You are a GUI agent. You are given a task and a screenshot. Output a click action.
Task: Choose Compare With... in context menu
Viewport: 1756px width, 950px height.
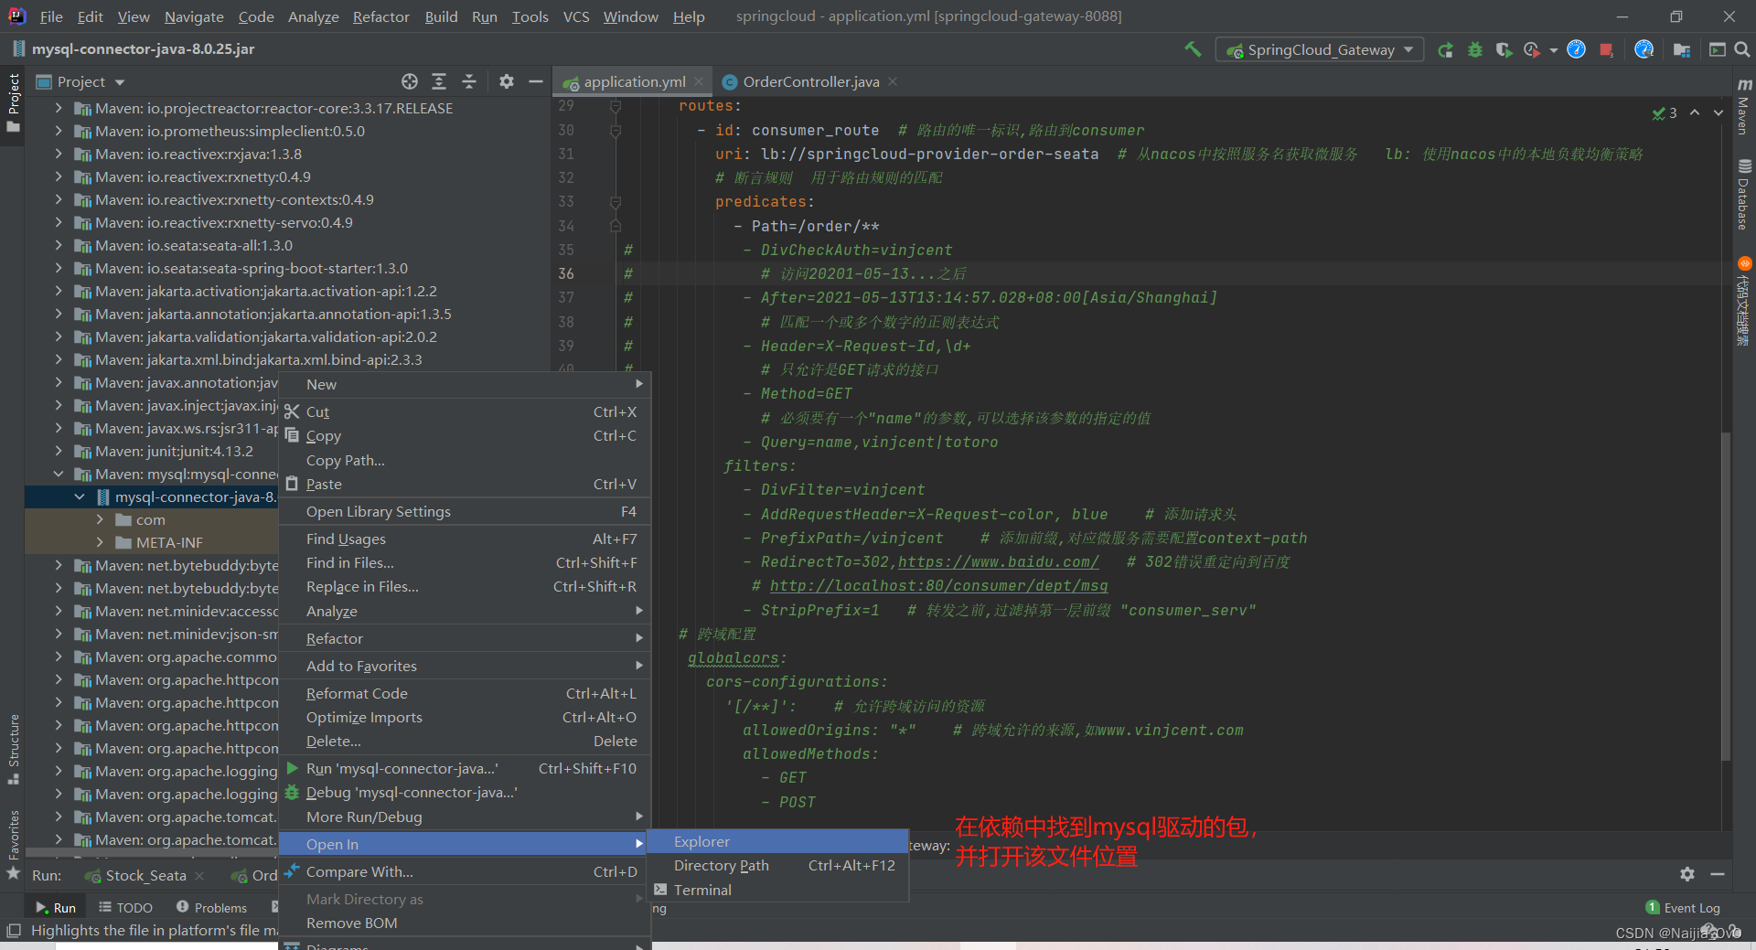click(x=465, y=871)
